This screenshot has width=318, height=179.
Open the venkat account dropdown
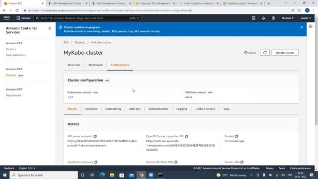pos(306,18)
